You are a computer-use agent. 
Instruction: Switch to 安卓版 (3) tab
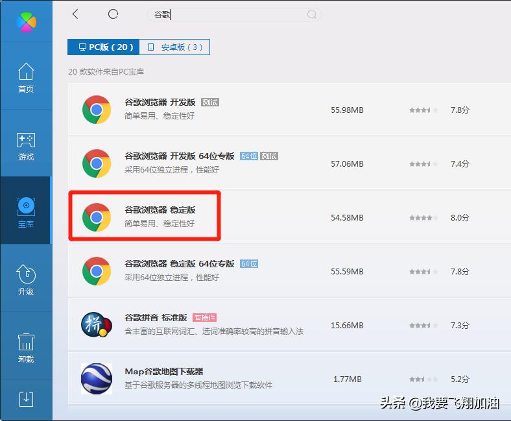(174, 47)
